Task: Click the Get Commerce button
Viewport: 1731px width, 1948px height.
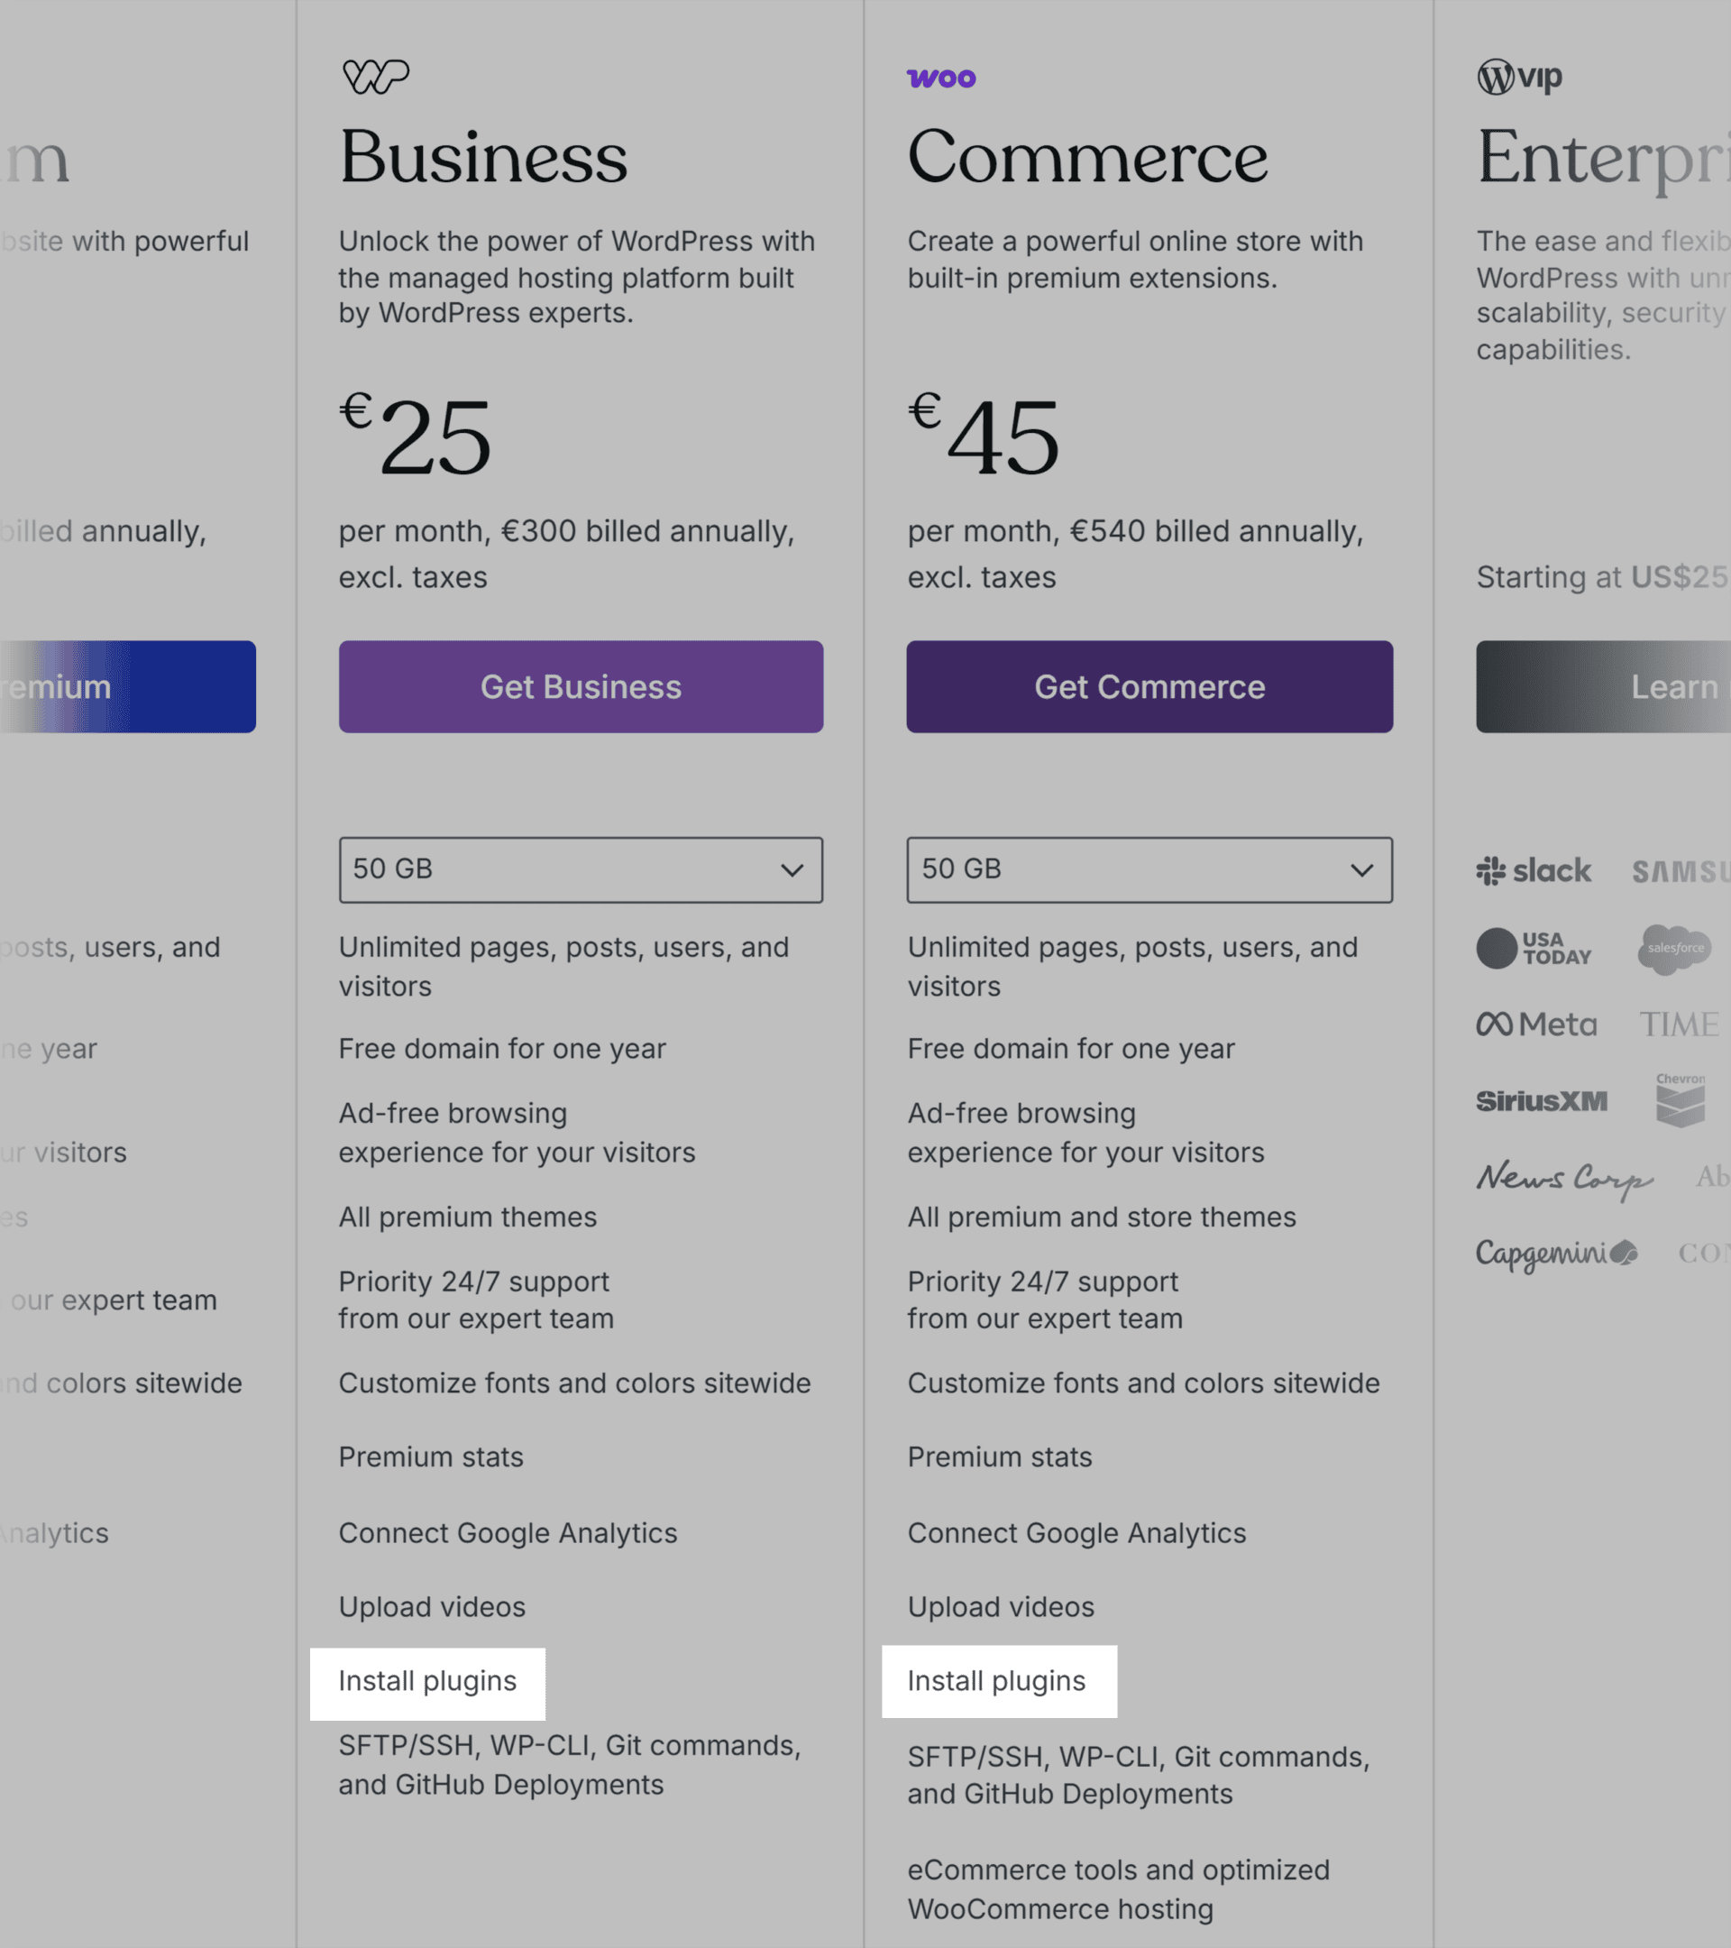Action: point(1148,686)
